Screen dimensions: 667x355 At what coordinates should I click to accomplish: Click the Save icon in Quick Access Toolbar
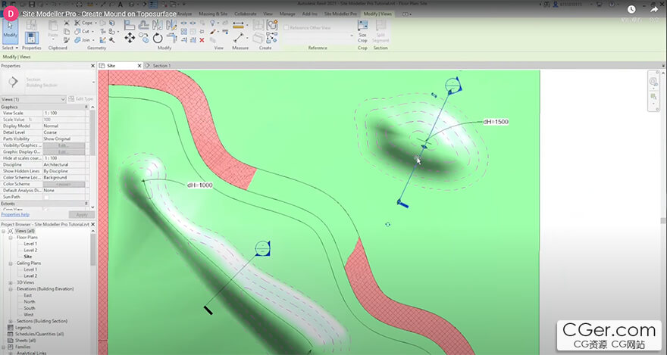tap(32, 5)
